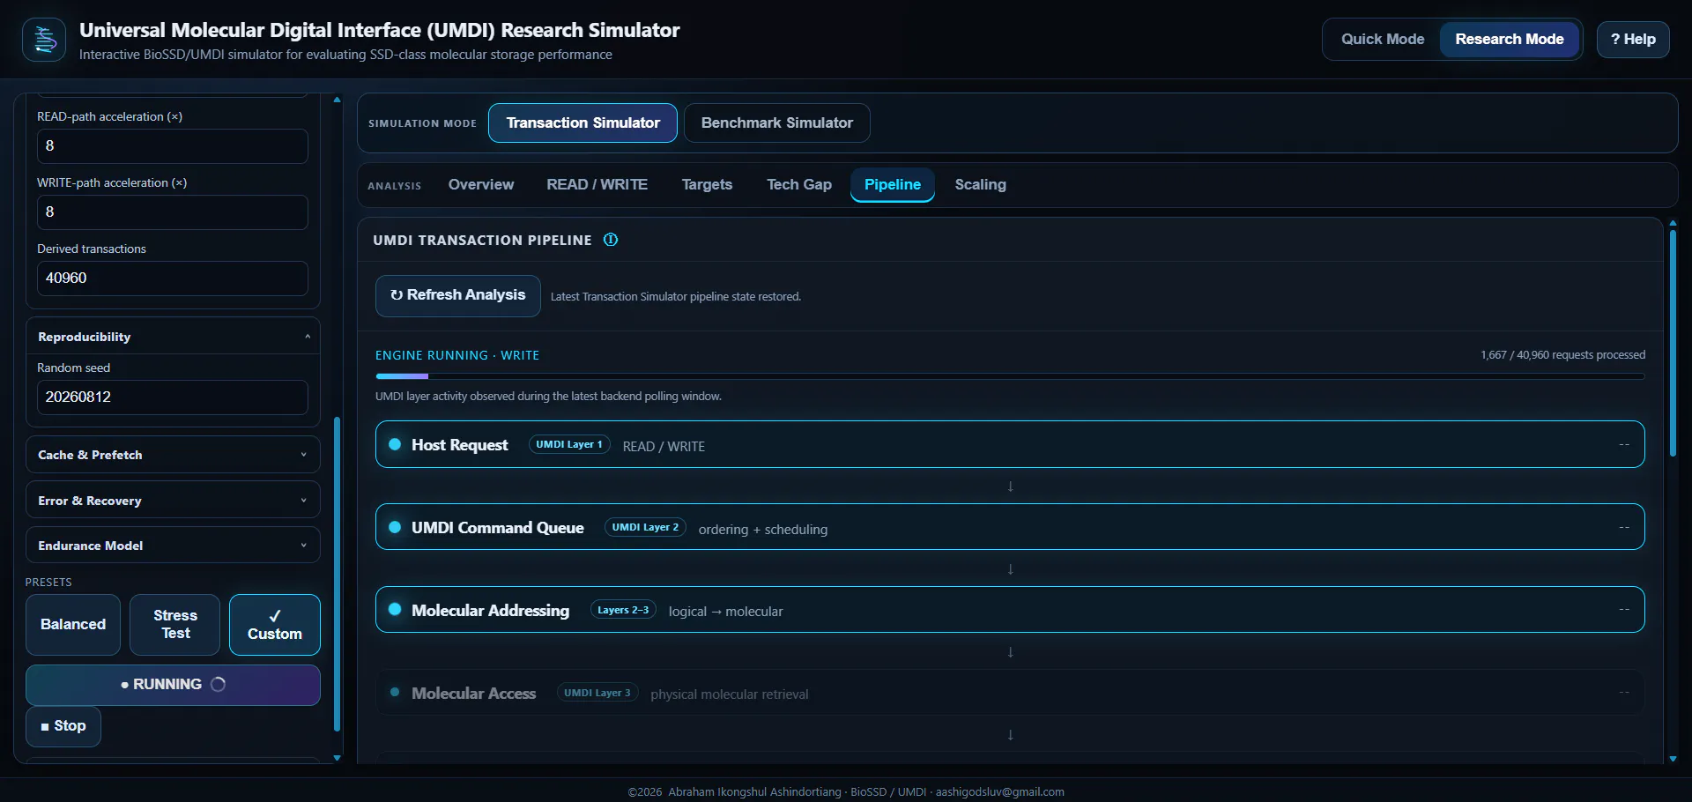Viewport: 1692px width, 802px height.
Task: Expand the Cache & Prefetch section
Action: coord(173,455)
